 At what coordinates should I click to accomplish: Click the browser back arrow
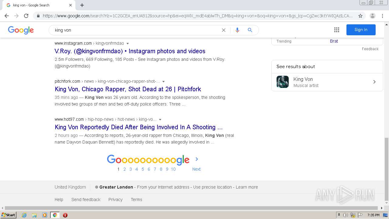[x=7, y=16]
